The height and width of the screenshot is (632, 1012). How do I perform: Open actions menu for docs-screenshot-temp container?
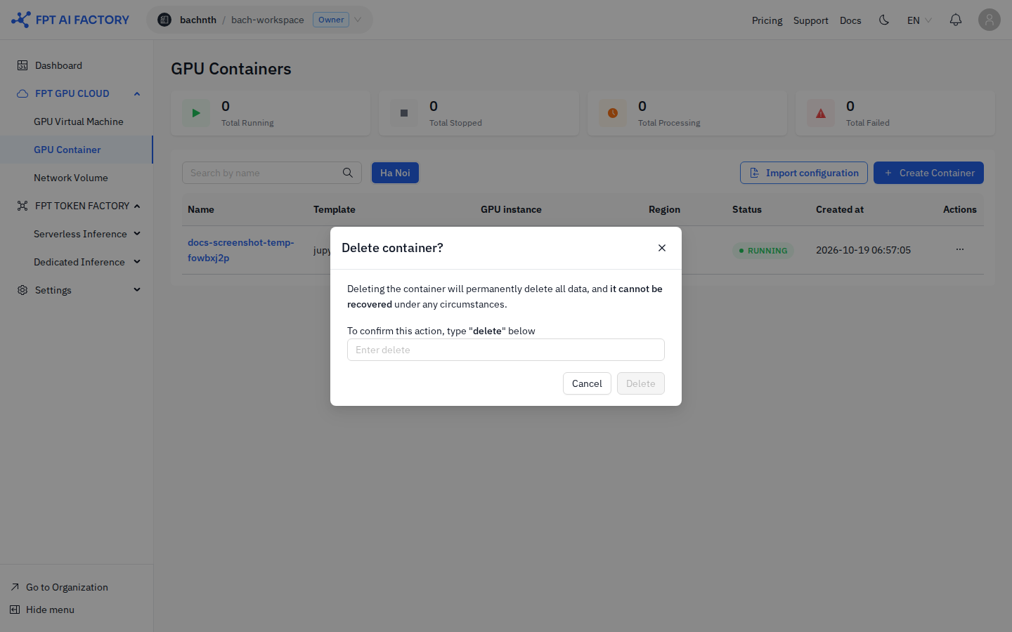coord(960,249)
